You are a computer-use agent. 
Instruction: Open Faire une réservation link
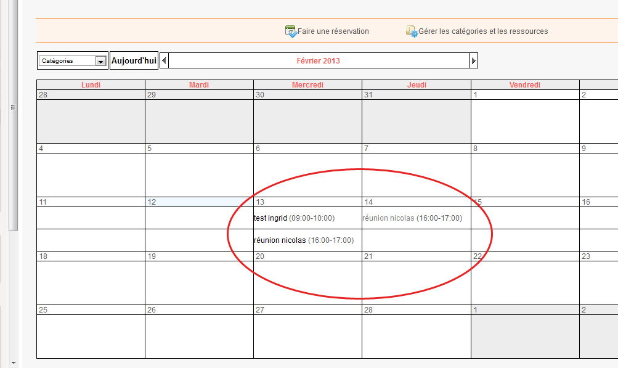333,31
